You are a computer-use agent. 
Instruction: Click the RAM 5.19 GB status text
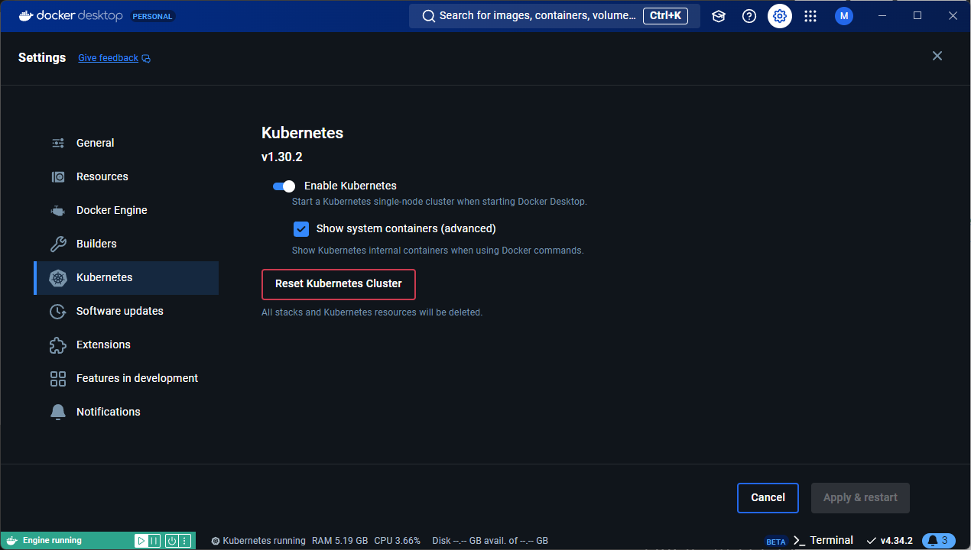(x=339, y=541)
